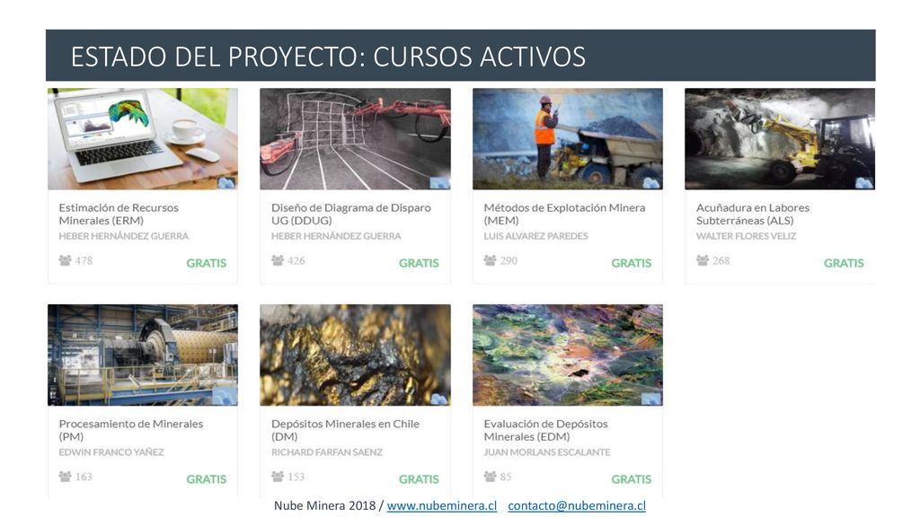Click the GRATIS label on the EDM card
This screenshot has width=920, height=517.
point(632,479)
